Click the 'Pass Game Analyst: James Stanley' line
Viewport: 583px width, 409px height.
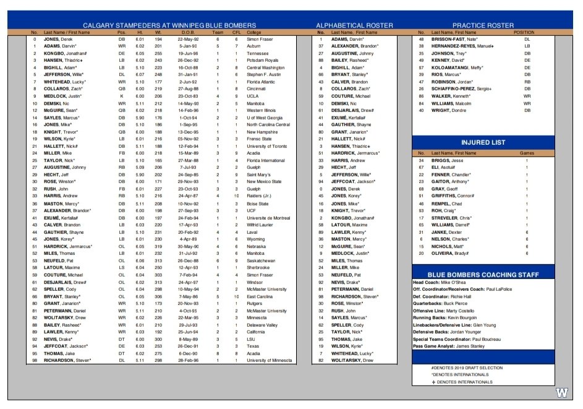point(449,346)
